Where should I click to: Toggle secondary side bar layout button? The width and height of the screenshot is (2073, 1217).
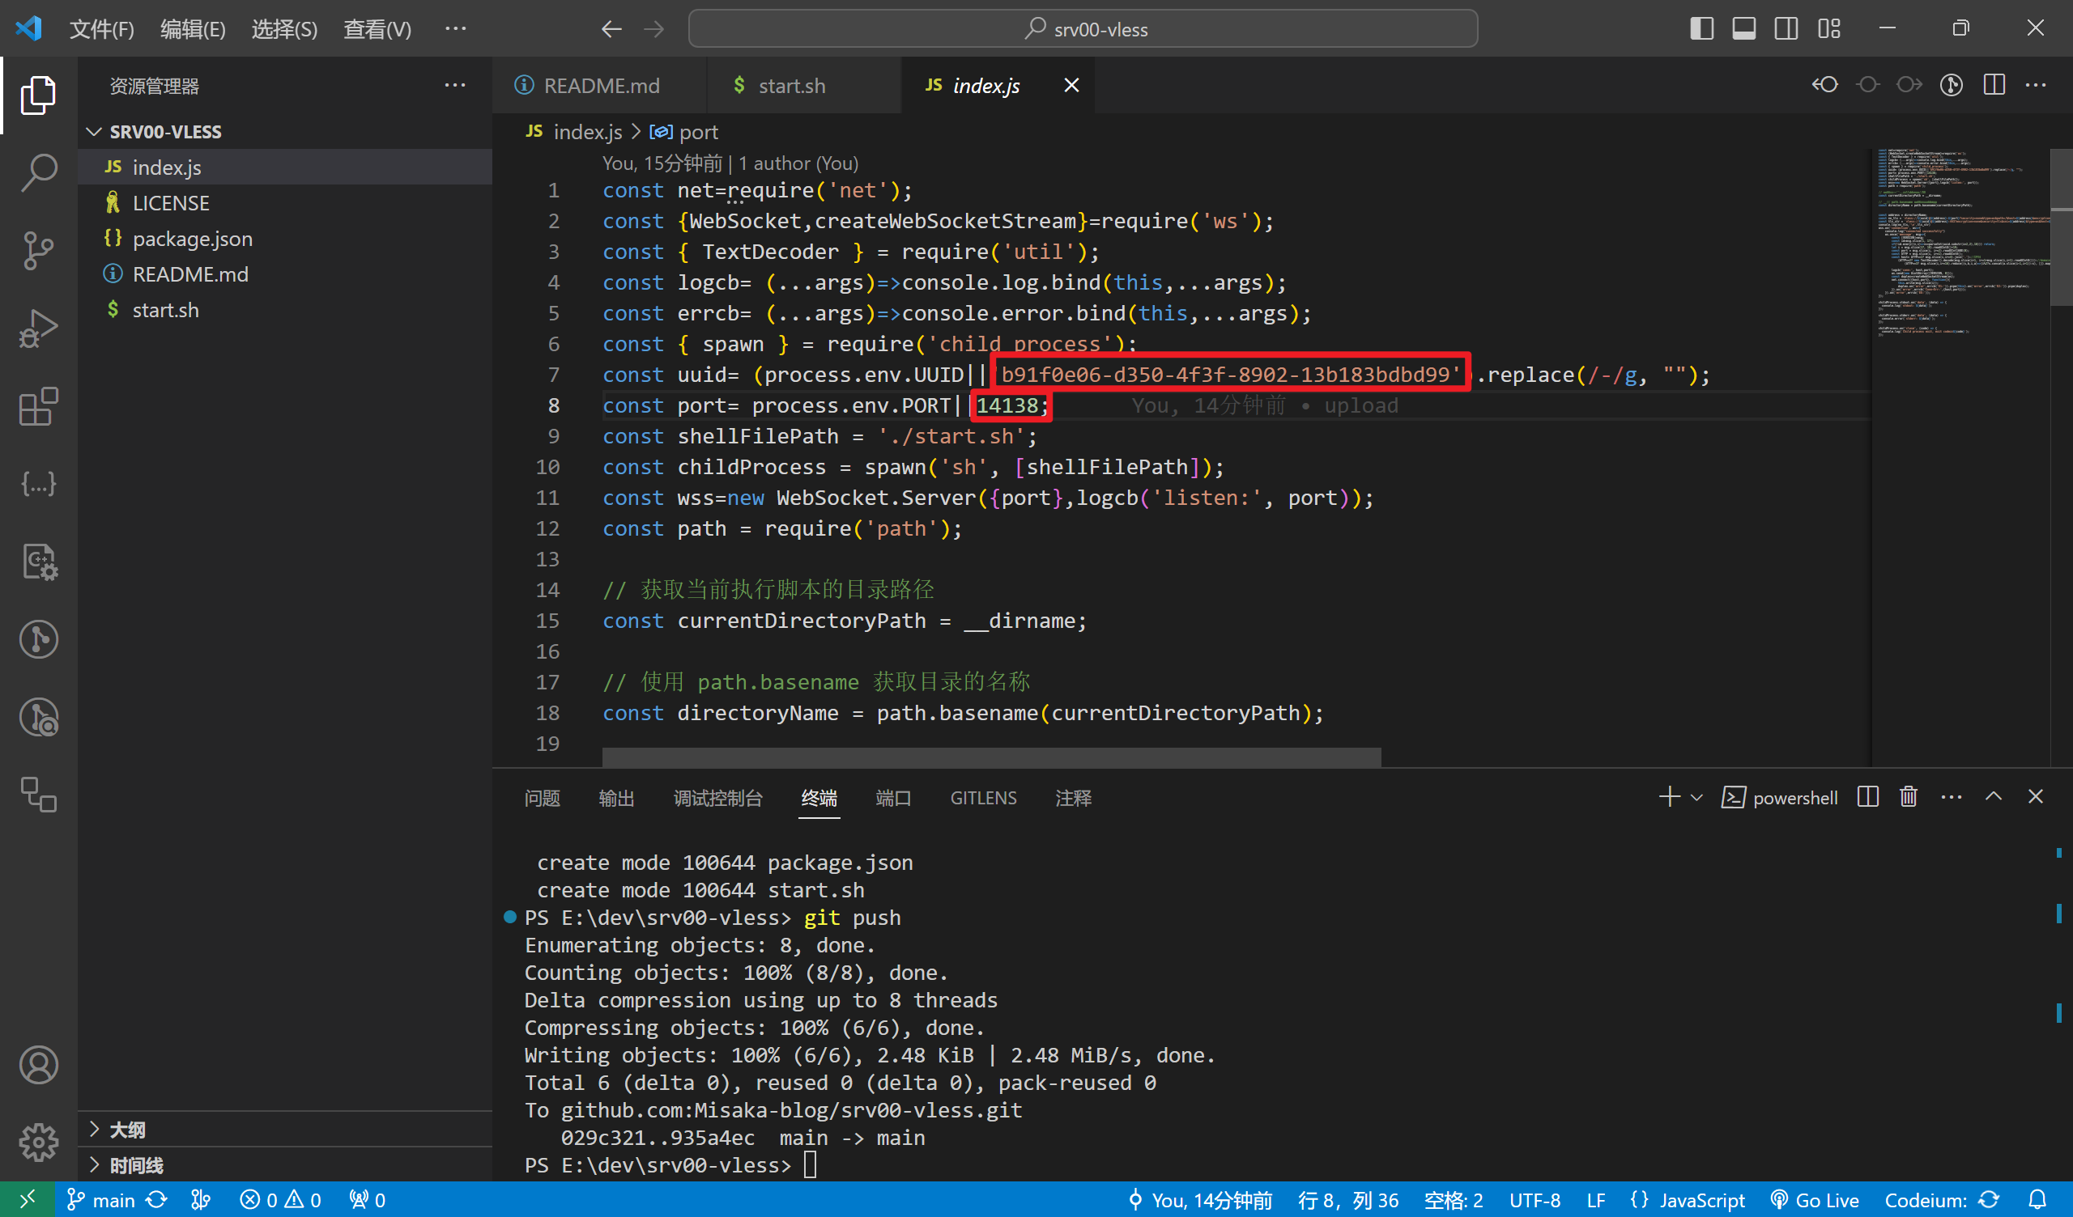[1786, 29]
